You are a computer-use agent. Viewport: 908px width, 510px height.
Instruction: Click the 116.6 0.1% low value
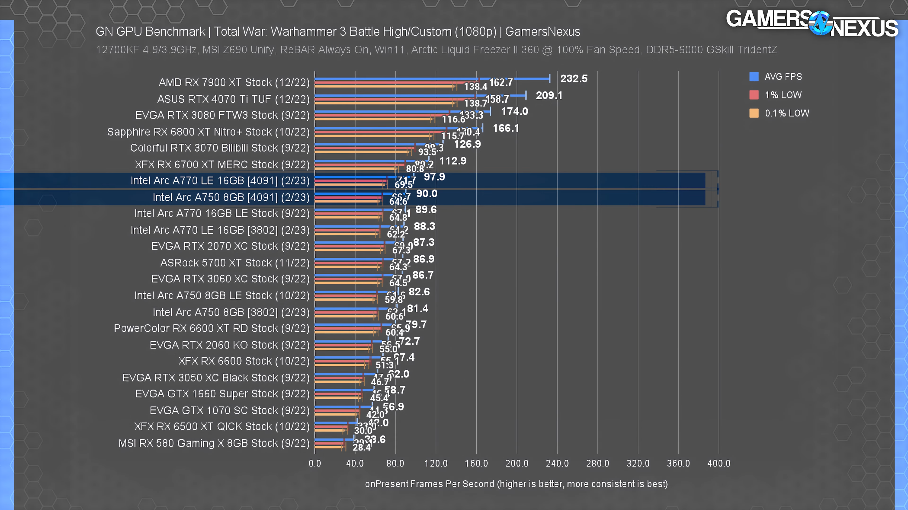454,119
